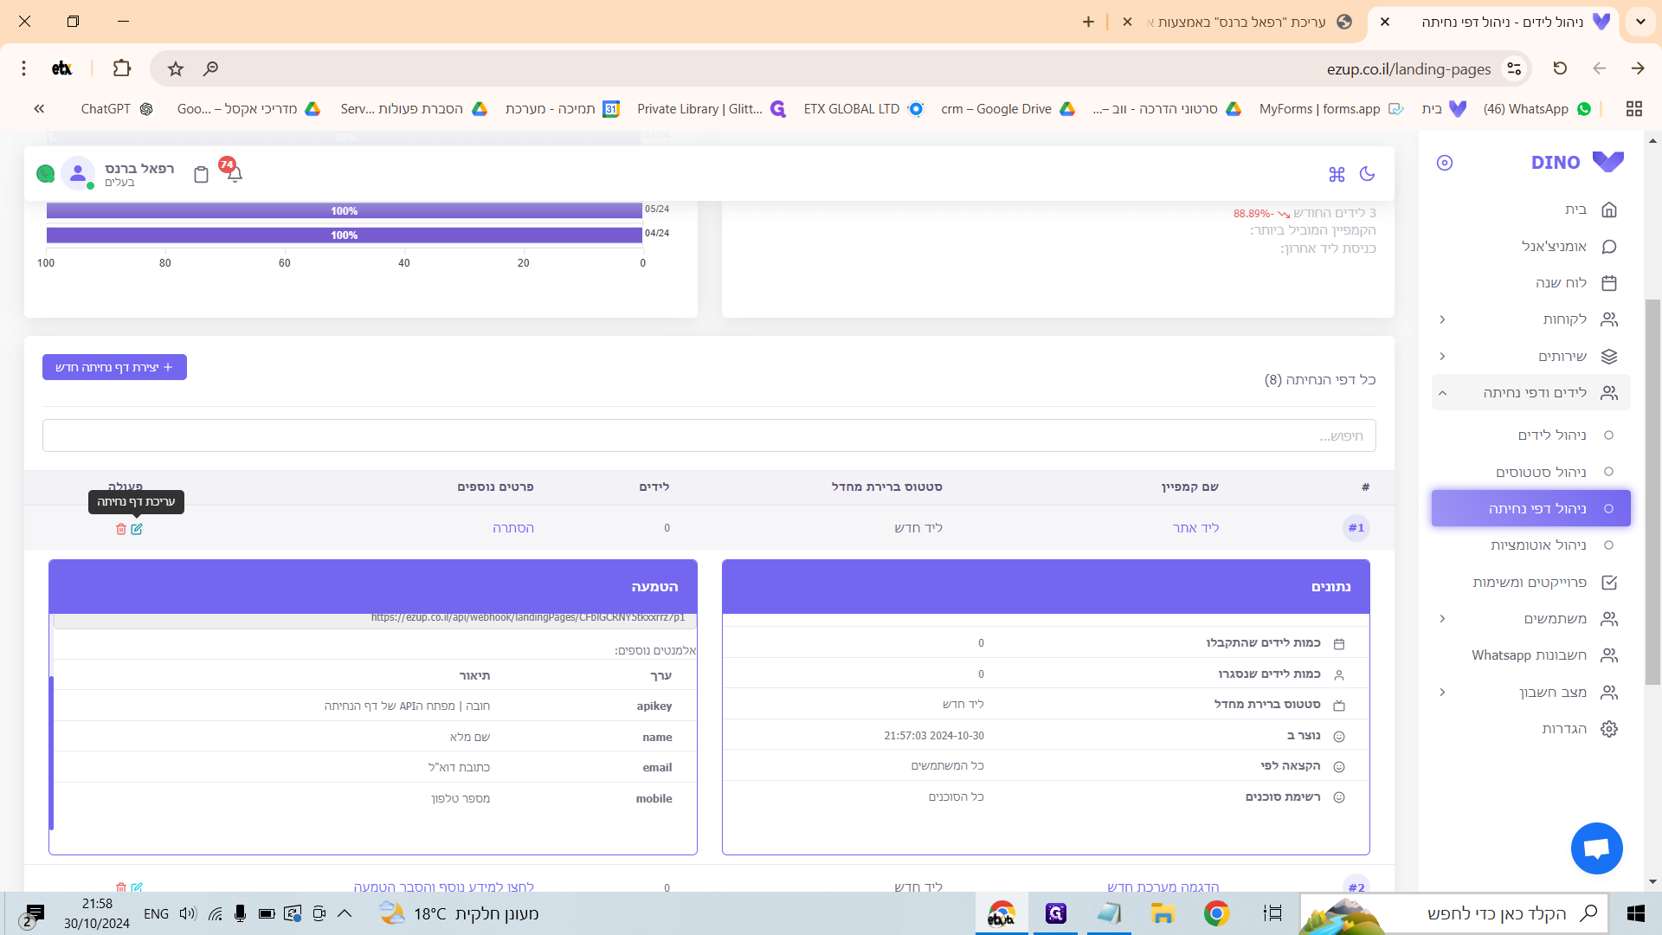Click the browser extensions puzzle icon

(x=122, y=68)
